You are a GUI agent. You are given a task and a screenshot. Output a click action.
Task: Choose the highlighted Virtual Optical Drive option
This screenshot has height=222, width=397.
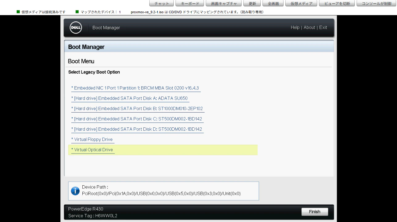(163, 150)
